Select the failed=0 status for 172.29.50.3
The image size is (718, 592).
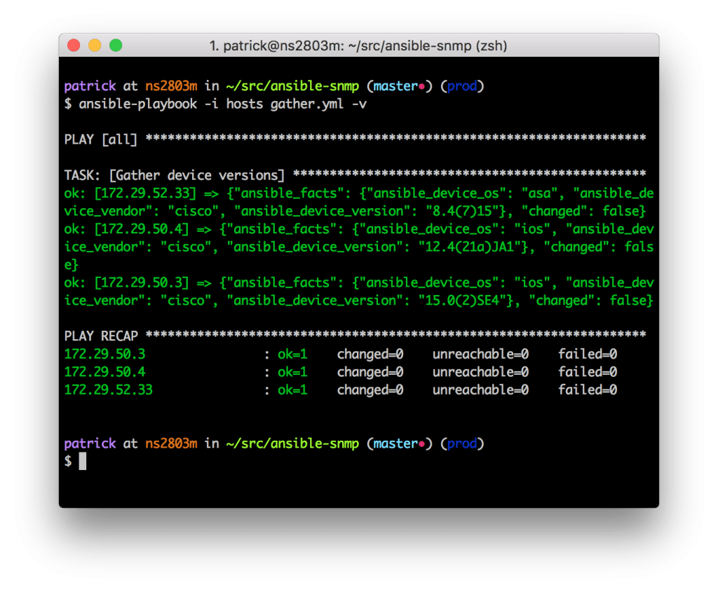(587, 354)
